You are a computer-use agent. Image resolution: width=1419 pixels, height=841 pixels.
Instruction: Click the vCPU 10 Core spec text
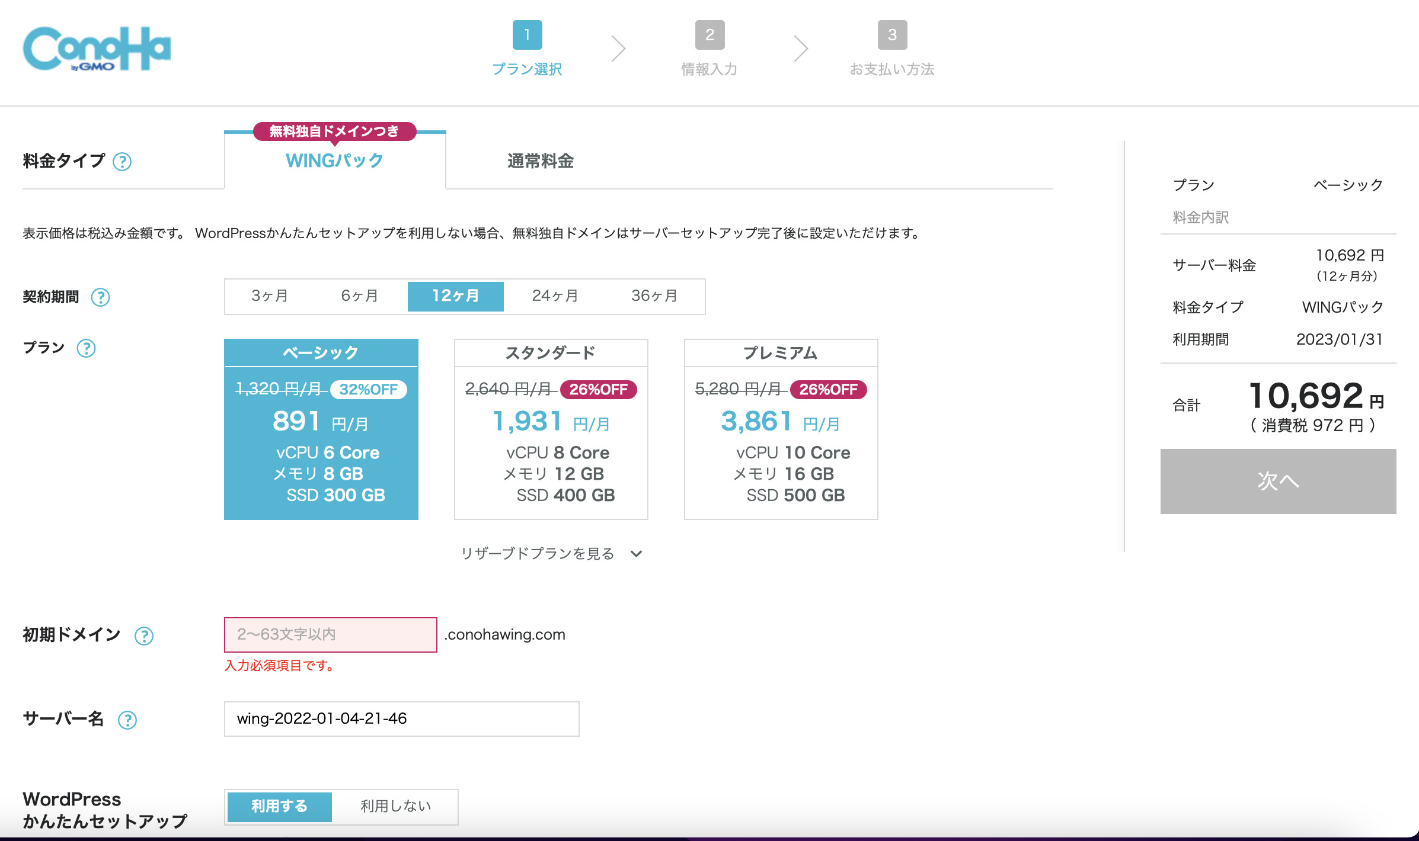[793, 453]
